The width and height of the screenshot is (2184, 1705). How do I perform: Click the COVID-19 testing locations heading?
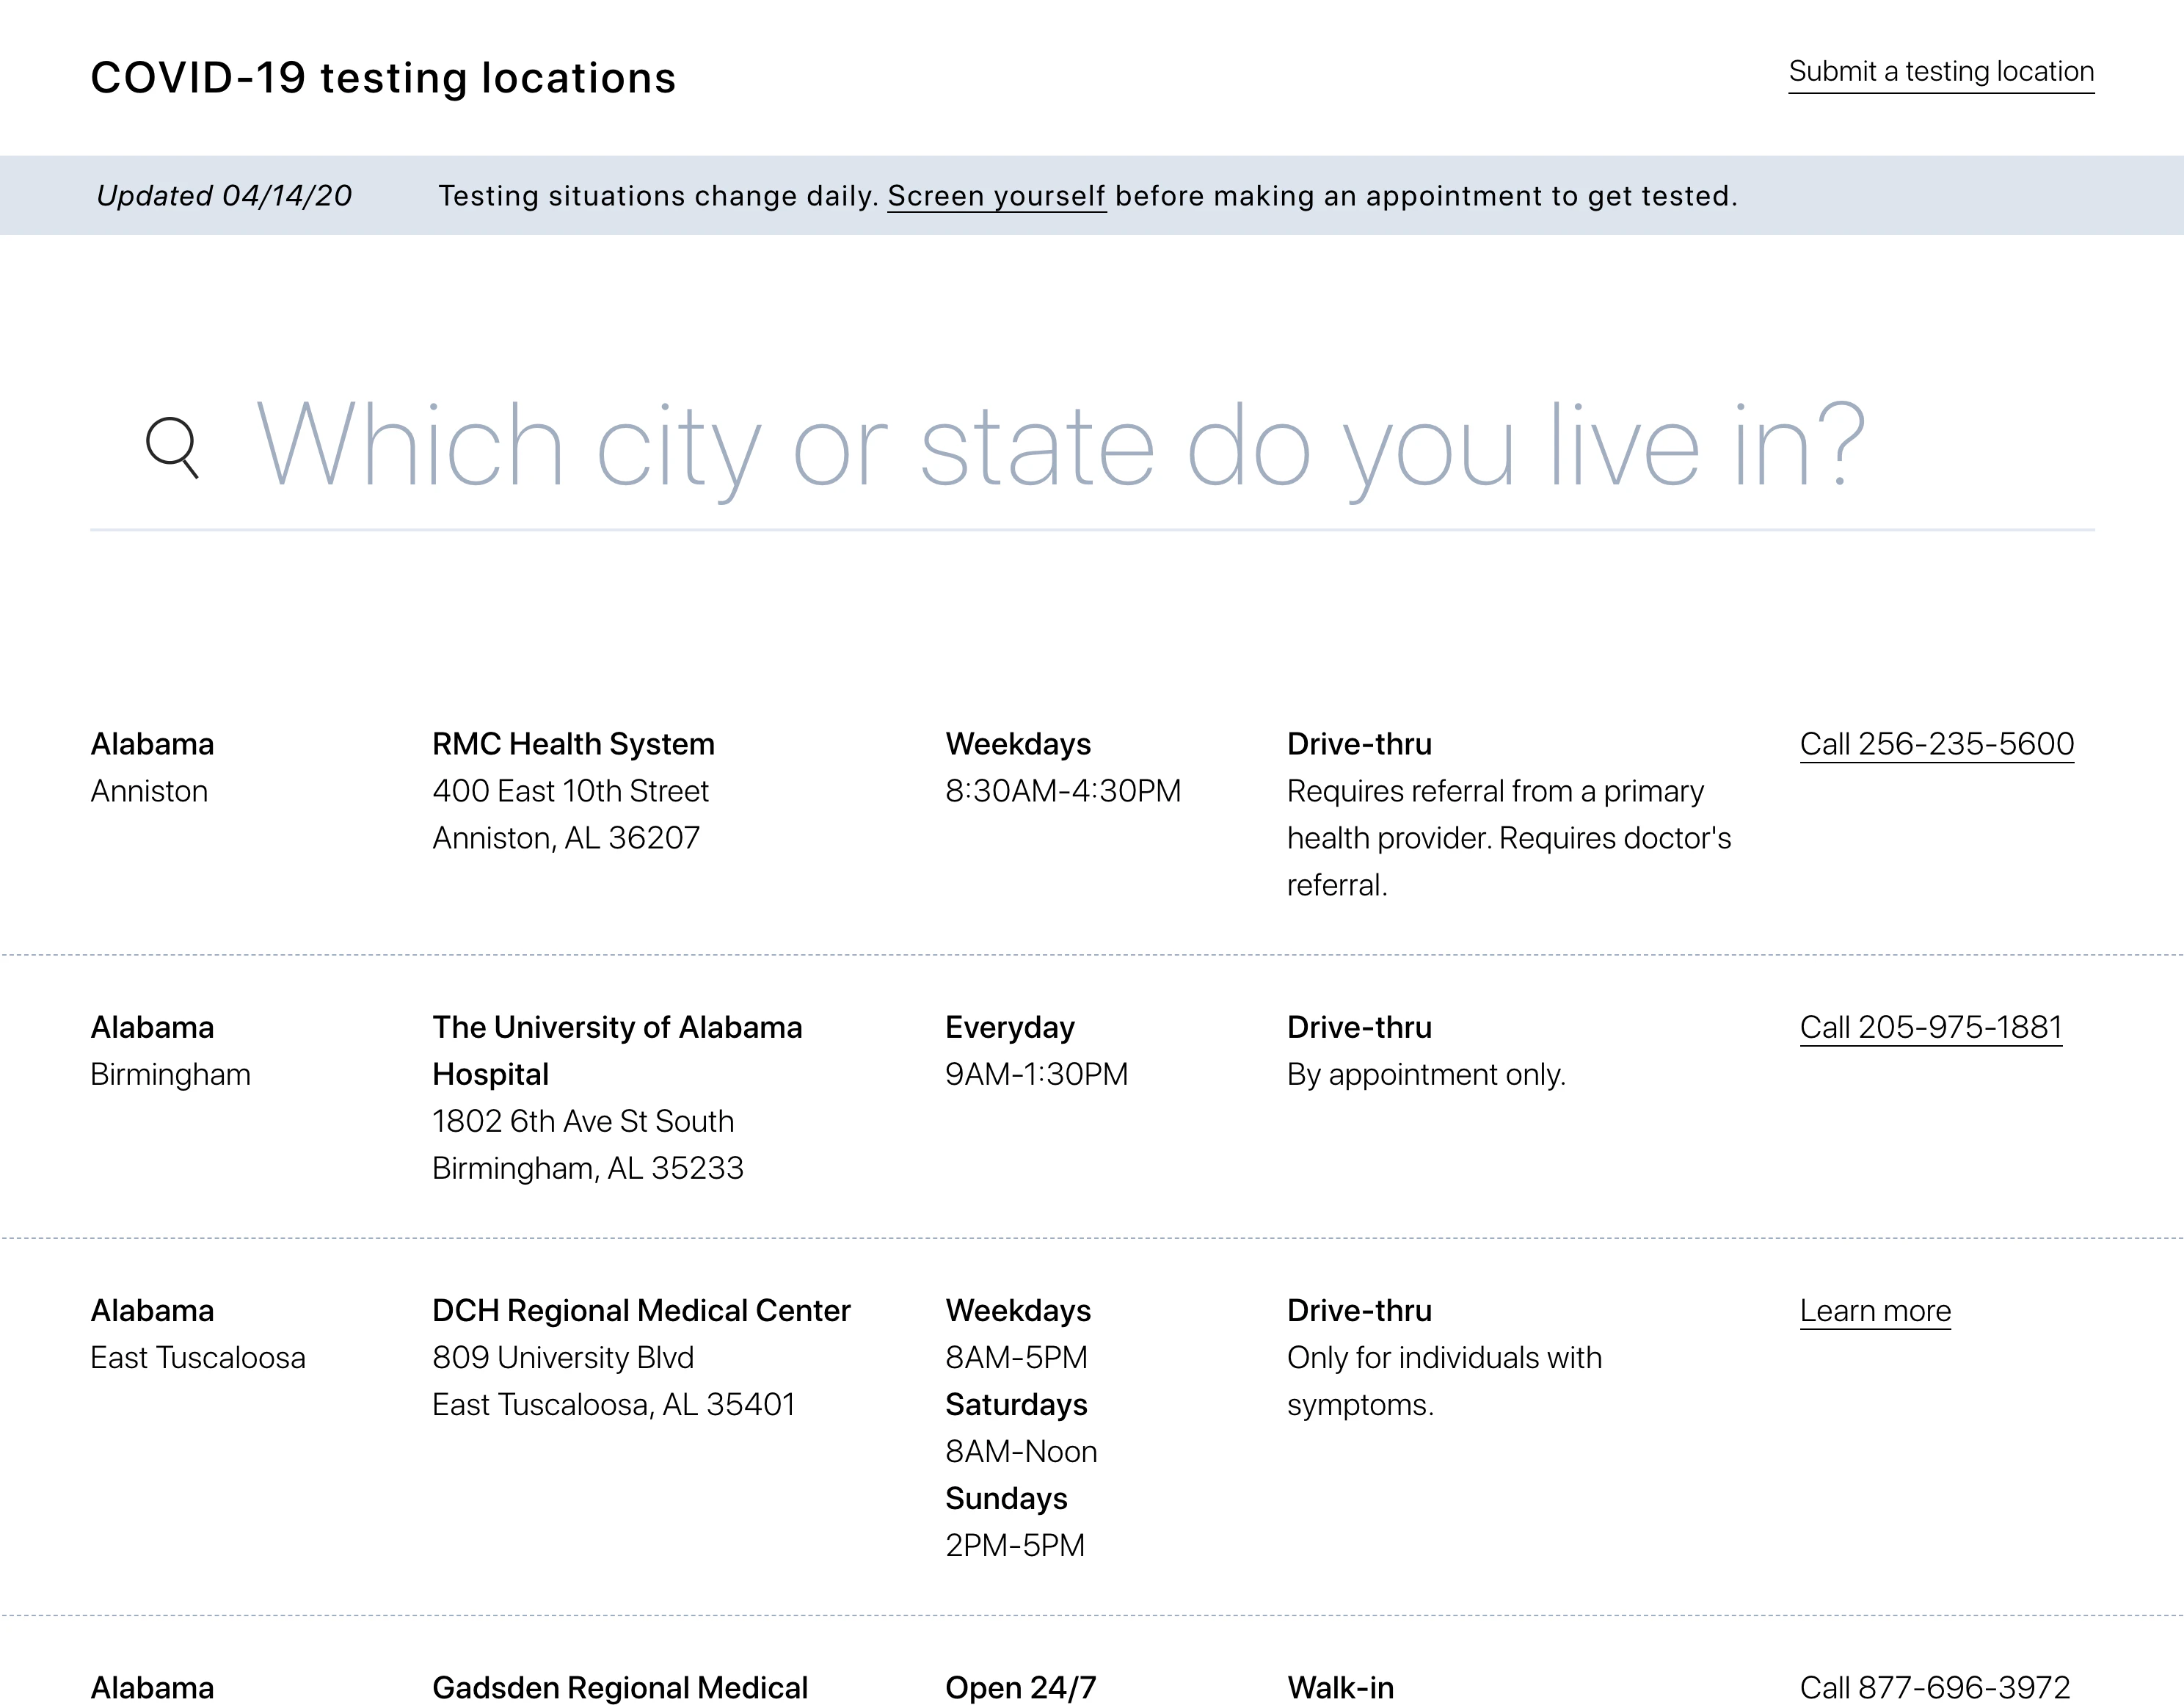tap(383, 78)
